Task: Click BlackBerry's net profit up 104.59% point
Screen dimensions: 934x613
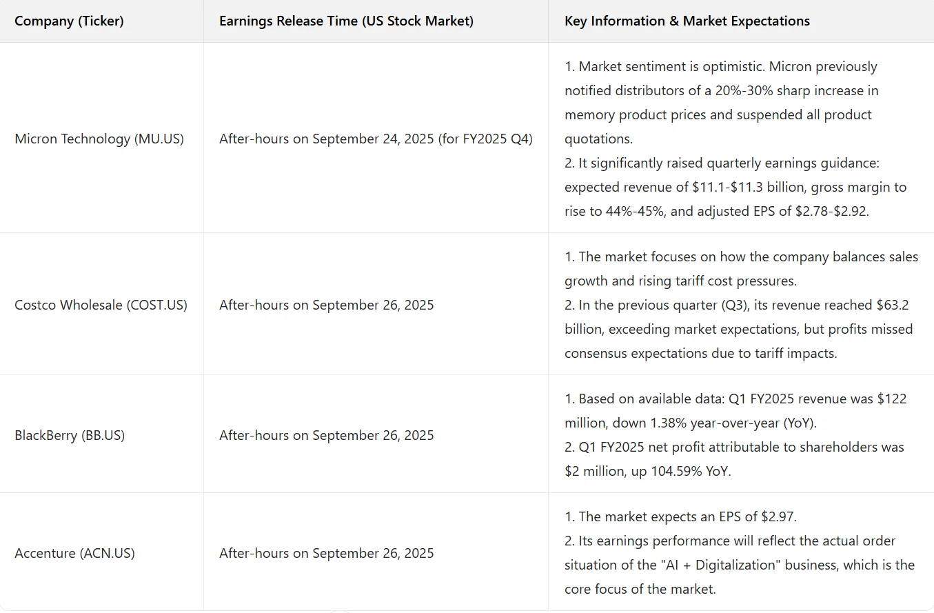Action: [734, 448]
